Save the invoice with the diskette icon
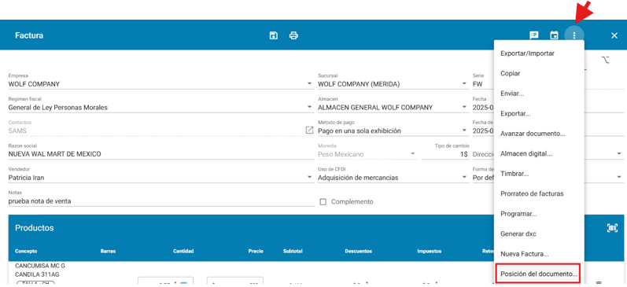 tap(274, 35)
